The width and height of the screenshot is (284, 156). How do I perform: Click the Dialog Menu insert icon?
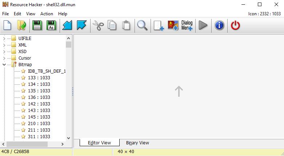[187, 25]
